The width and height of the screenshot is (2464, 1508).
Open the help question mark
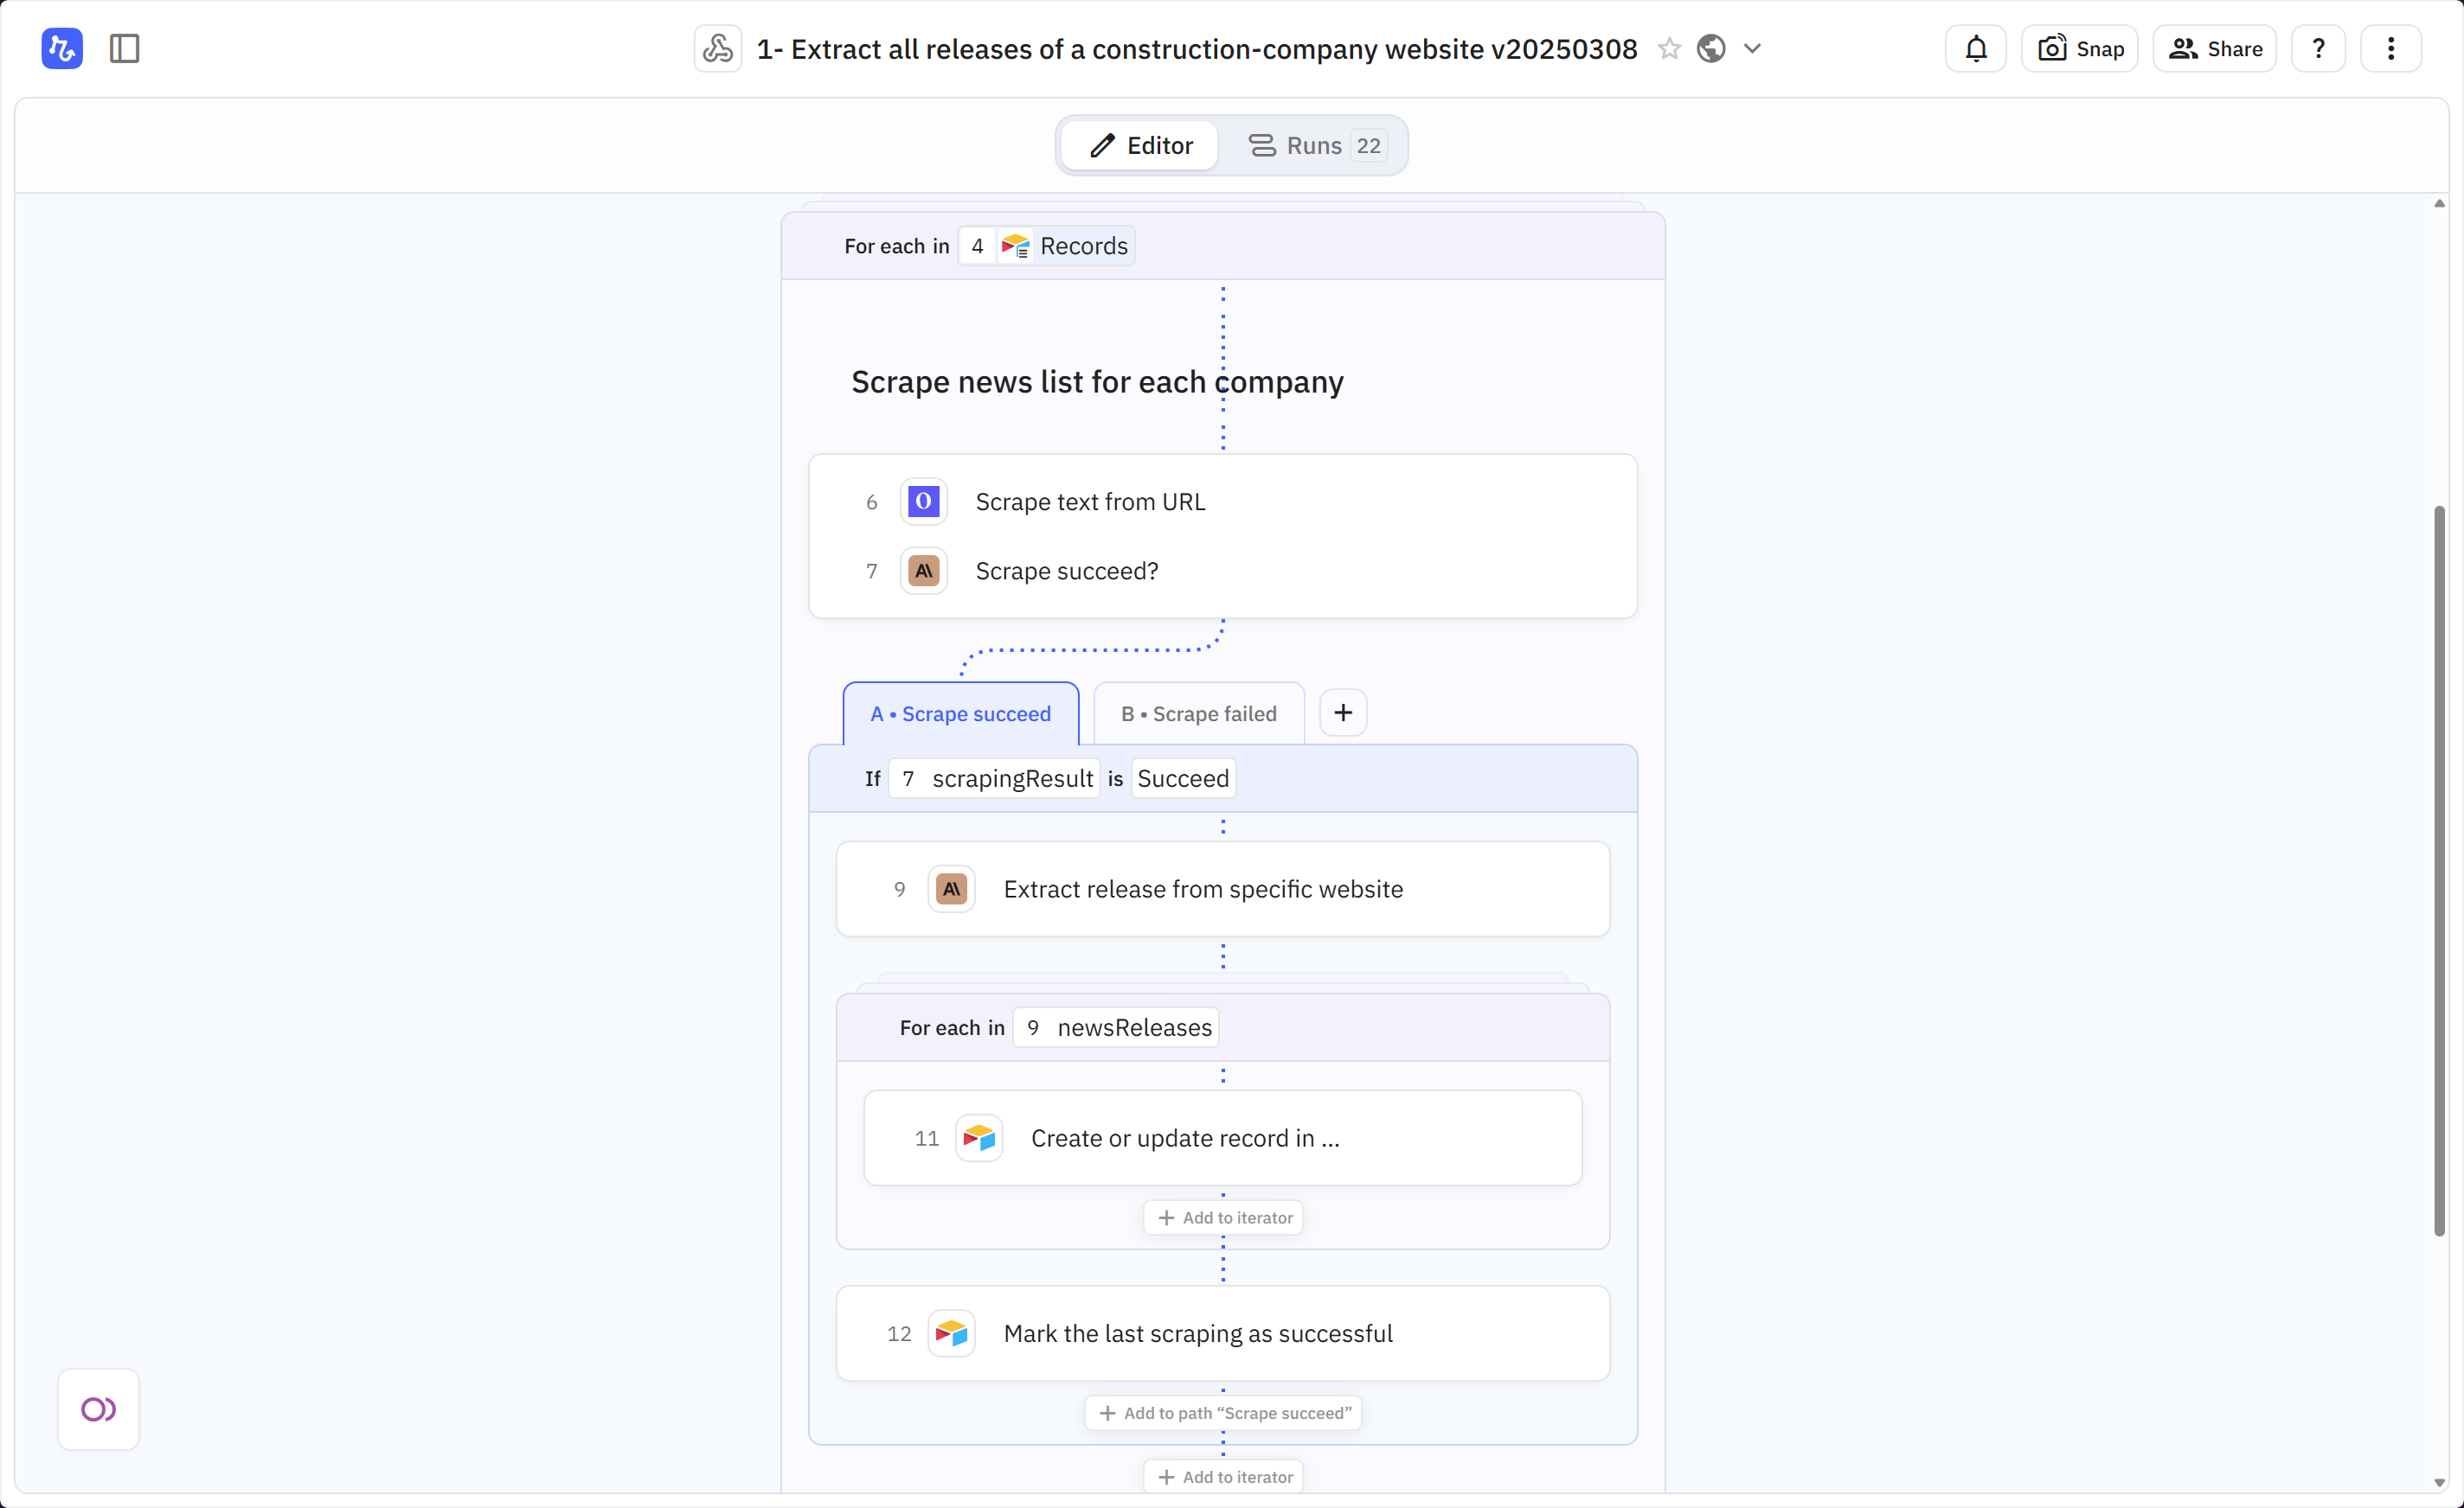click(x=2319, y=49)
